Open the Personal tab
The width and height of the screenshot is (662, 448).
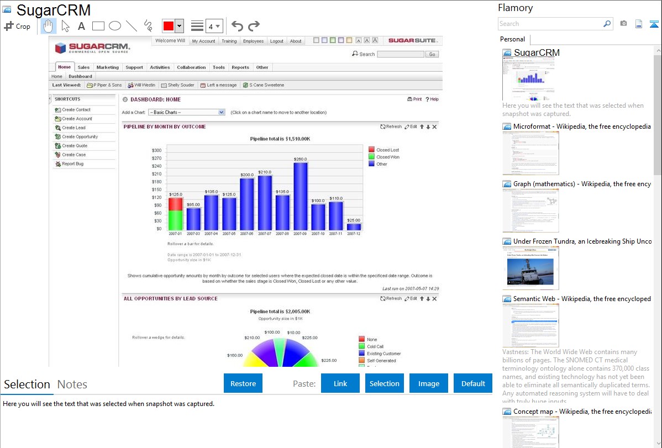(512, 39)
